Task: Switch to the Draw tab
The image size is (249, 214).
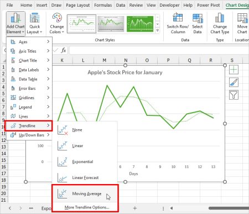Action: pyautogui.click(x=56, y=5)
